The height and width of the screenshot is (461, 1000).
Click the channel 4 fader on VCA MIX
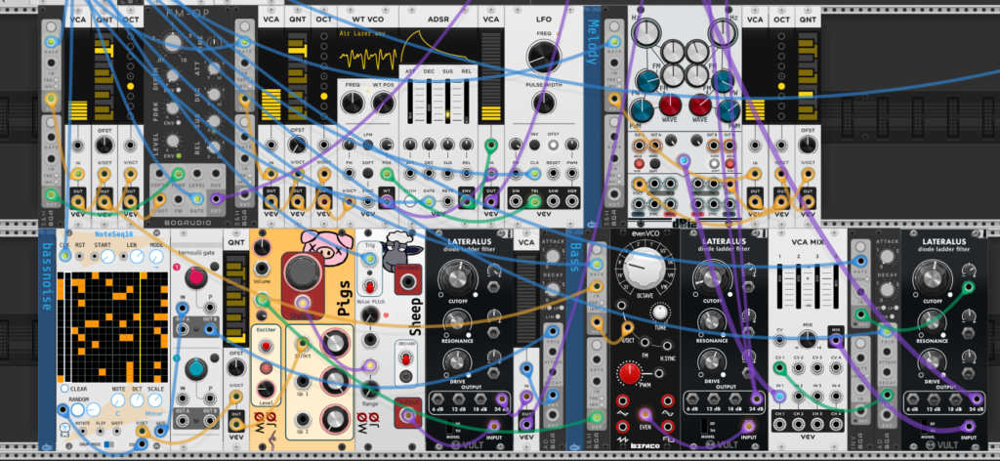(x=836, y=287)
